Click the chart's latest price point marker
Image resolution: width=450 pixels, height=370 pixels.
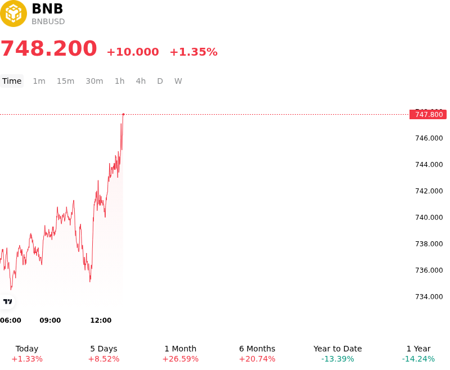pyautogui.click(x=123, y=114)
